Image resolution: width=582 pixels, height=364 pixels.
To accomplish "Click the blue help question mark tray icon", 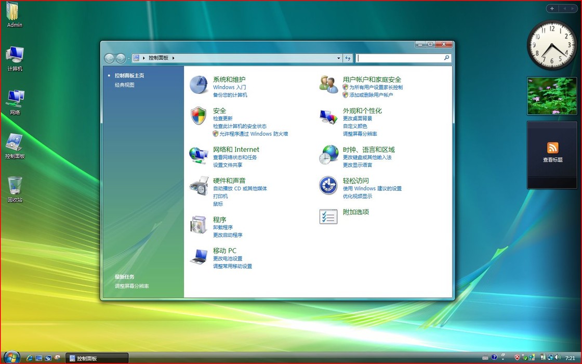I will point(494,357).
